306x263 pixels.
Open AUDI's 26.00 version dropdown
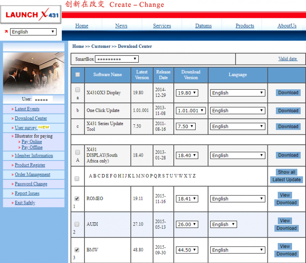pyautogui.click(x=187, y=224)
